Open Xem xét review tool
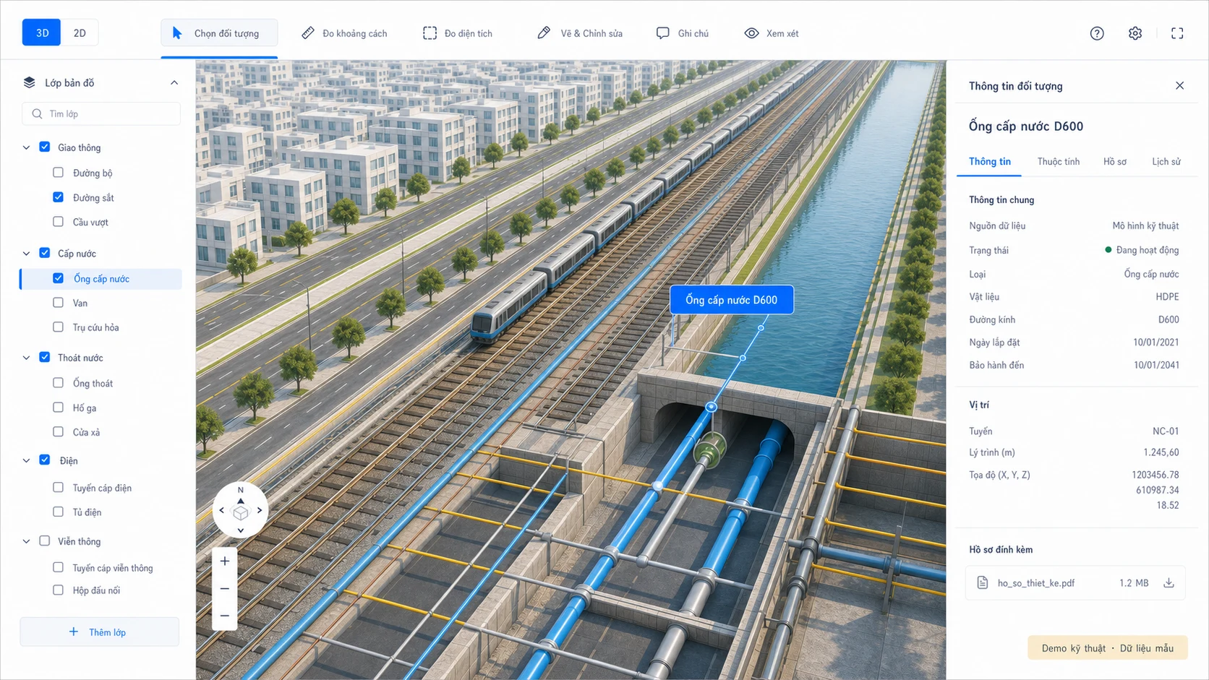The image size is (1209, 680). 772,33
